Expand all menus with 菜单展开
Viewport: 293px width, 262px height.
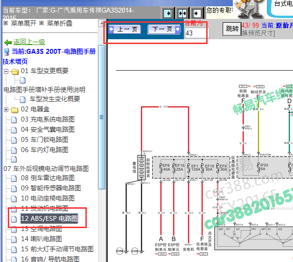pyautogui.click(x=24, y=23)
